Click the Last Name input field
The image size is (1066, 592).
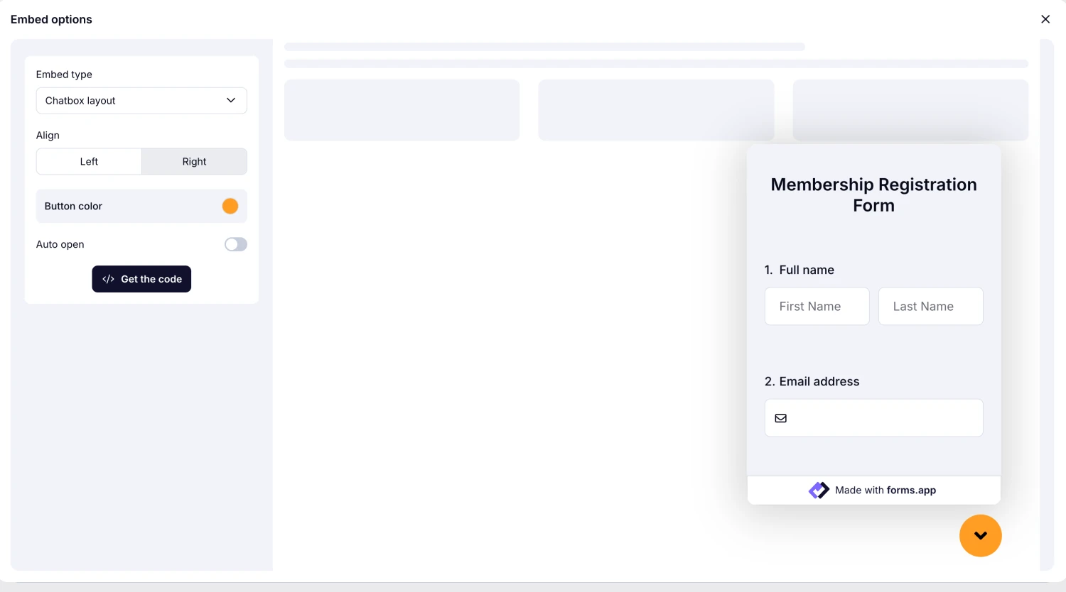[x=930, y=306]
